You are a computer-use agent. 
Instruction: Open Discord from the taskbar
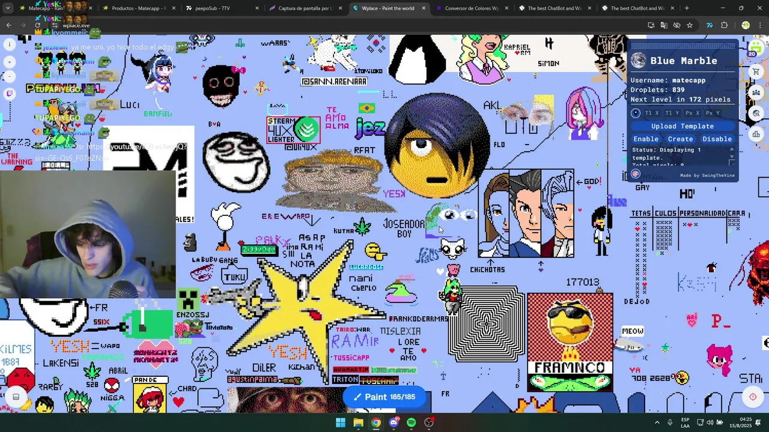coord(394,422)
